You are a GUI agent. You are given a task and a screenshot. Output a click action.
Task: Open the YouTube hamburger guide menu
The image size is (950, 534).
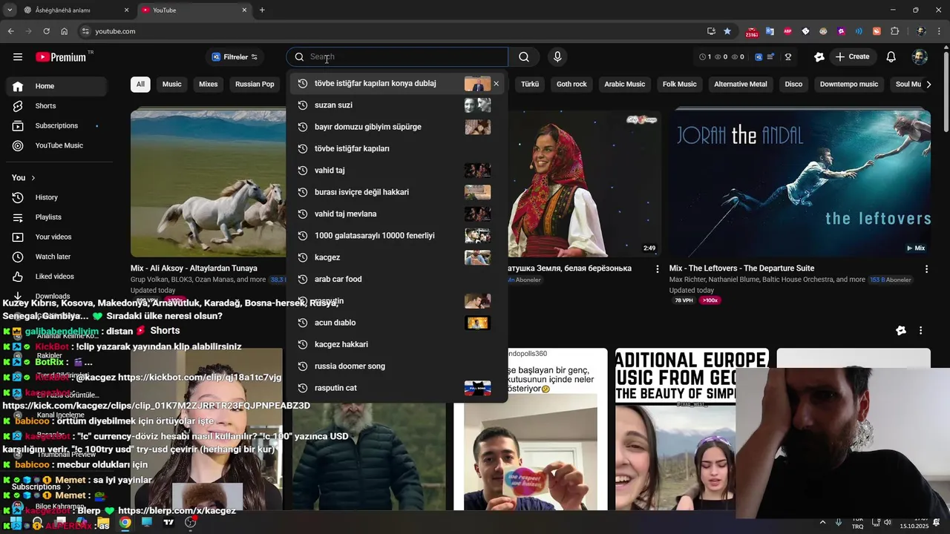coord(18,57)
